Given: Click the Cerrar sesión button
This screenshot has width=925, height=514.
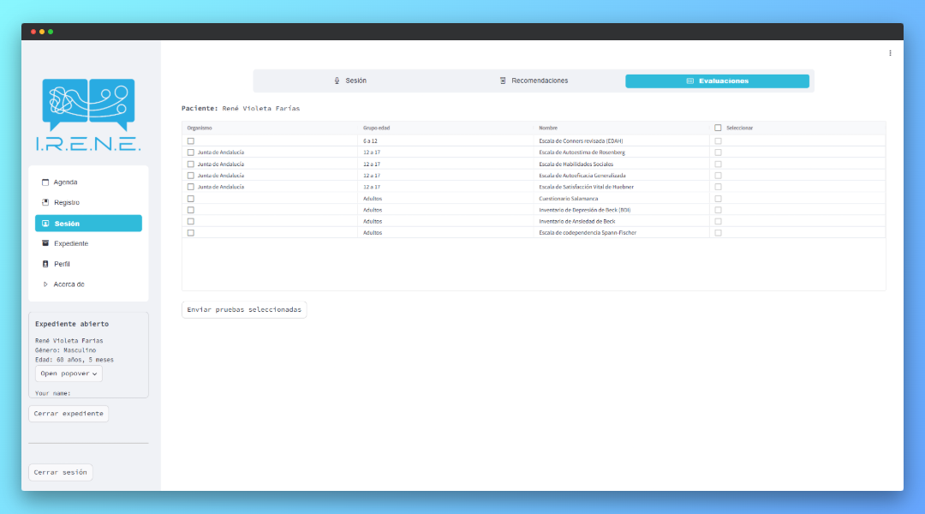Looking at the screenshot, I should tap(60, 472).
